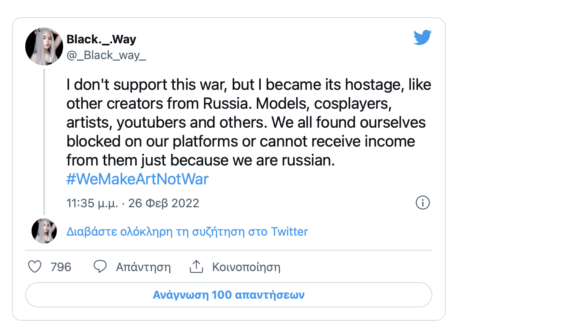
Task: Click the 796 likes count
Action: point(61,267)
